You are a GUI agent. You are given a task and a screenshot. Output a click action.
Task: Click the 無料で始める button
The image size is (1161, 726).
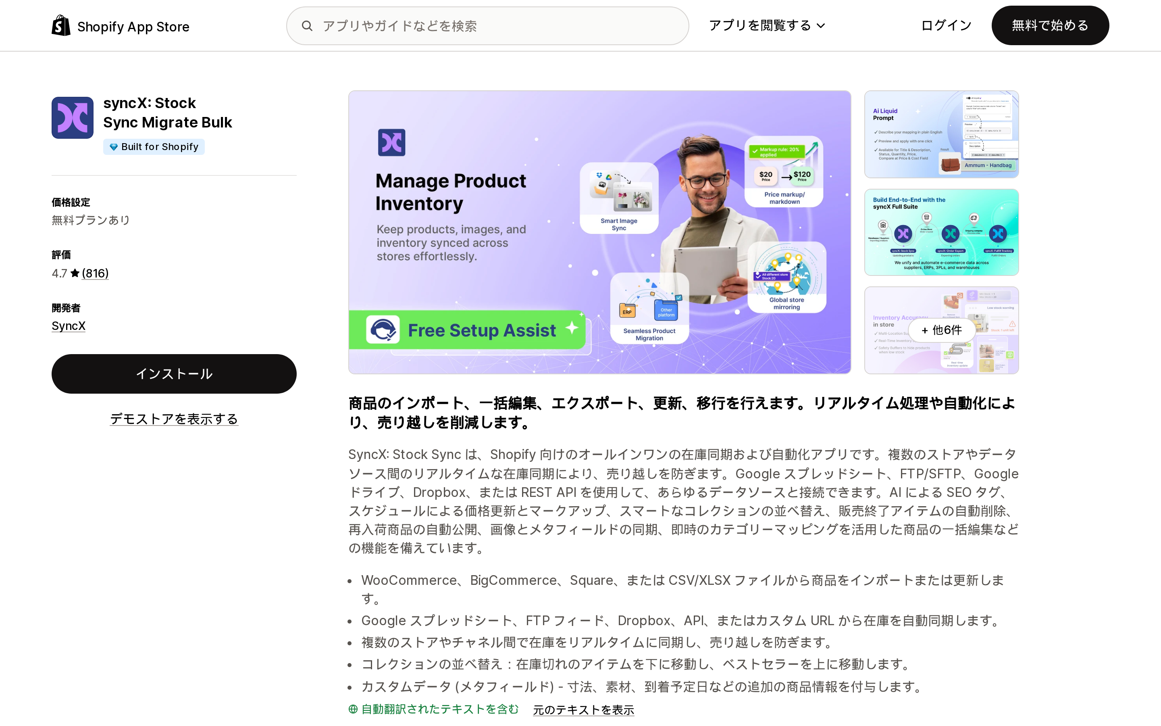[1050, 25]
